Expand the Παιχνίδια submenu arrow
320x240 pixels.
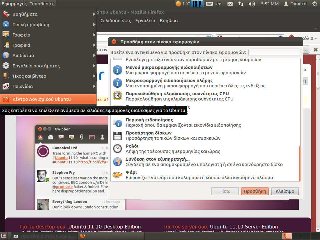[x=94, y=86]
